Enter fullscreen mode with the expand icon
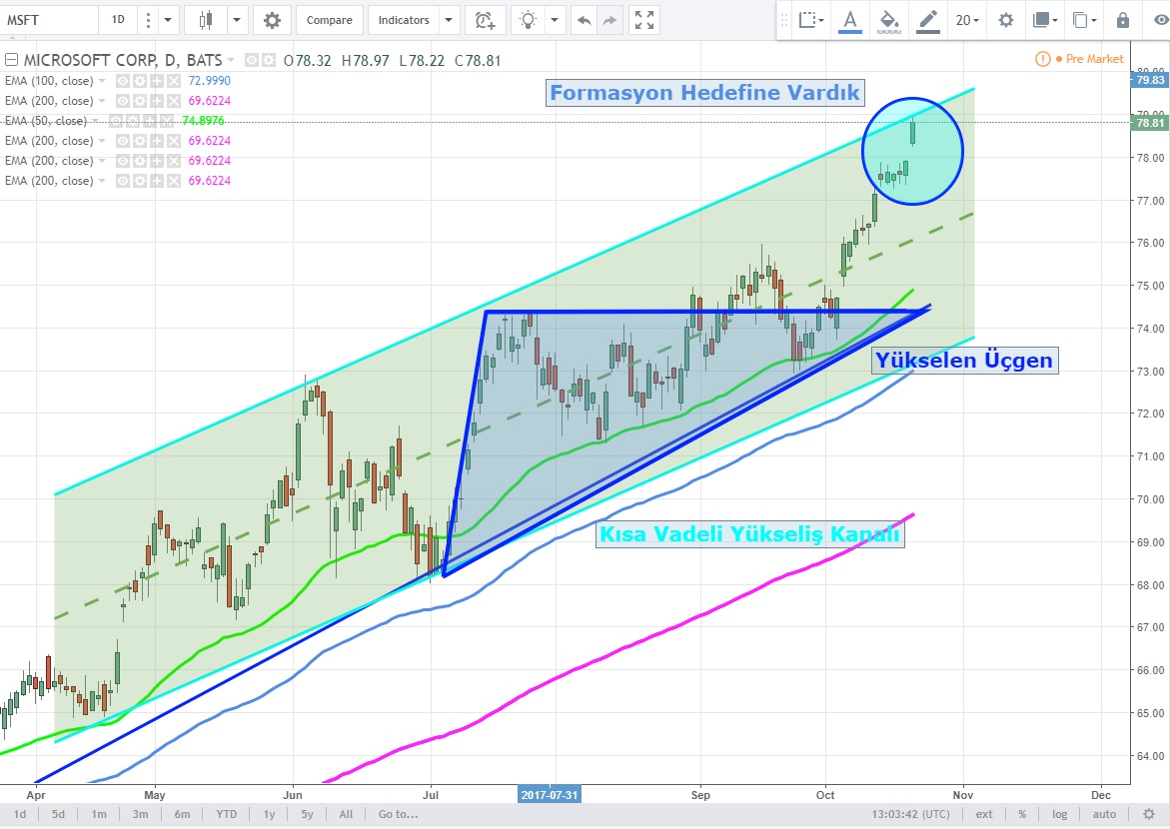1170x829 pixels. pyautogui.click(x=645, y=20)
